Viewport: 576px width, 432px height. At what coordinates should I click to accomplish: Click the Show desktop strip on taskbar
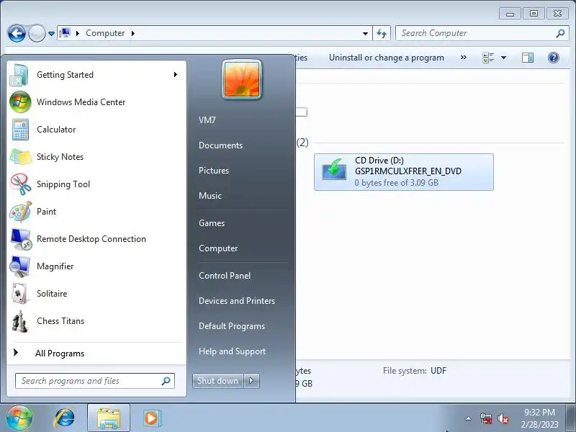[572, 418]
